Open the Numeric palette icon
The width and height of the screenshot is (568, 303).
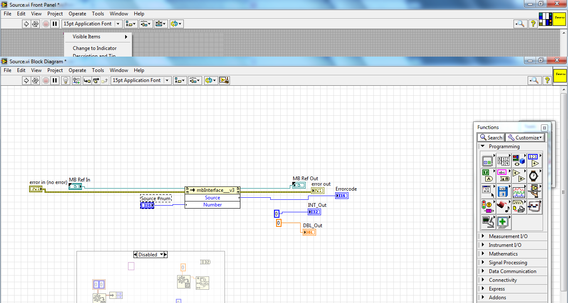point(534,160)
